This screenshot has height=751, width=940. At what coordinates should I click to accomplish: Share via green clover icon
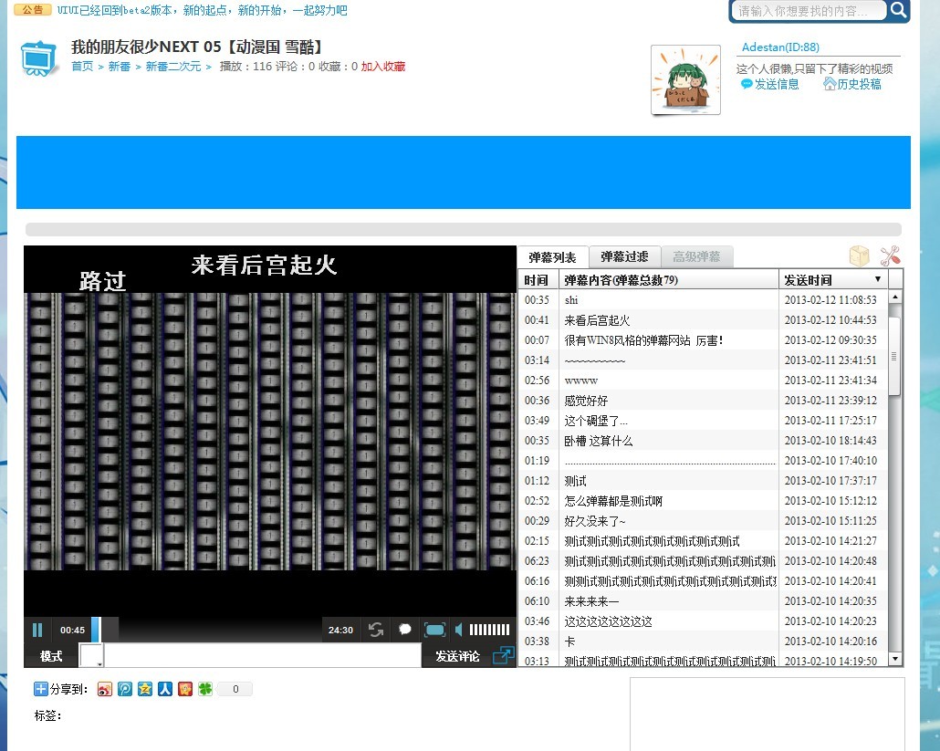click(x=205, y=689)
